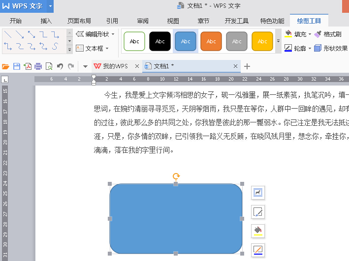Select the double-headed arrow line shape
Screen dimensions: 349x261
32,34
